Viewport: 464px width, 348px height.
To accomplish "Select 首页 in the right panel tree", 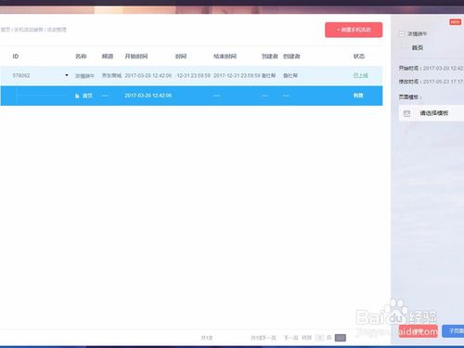I will (418, 47).
